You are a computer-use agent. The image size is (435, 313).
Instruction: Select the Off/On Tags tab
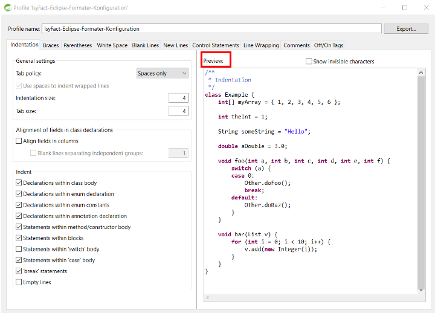click(x=329, y=45)
